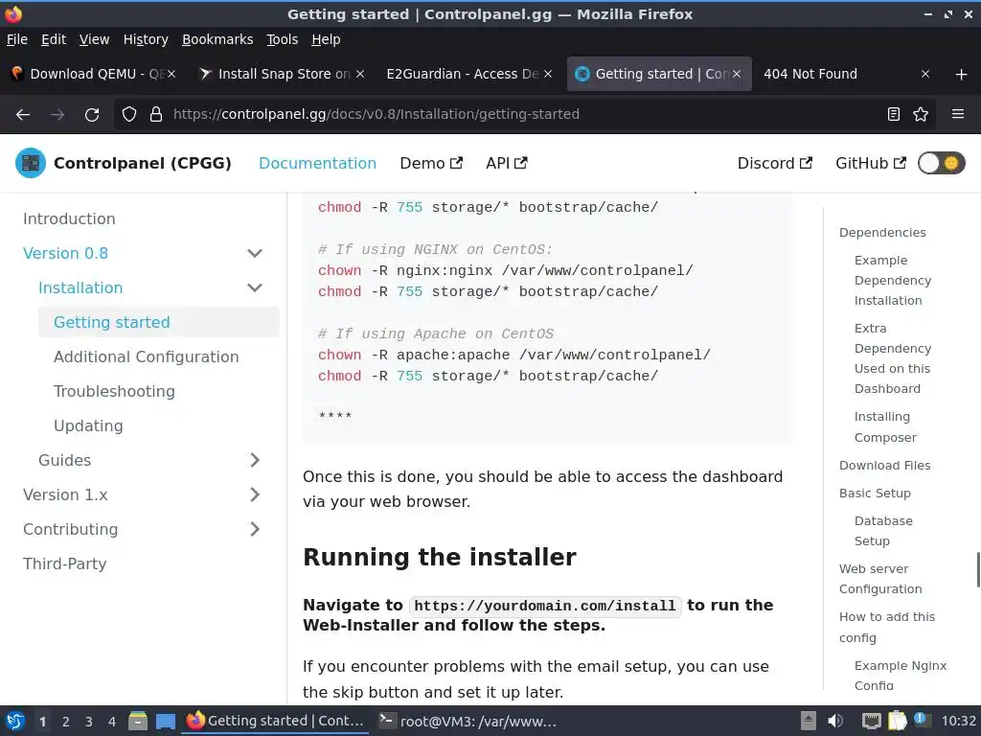Open the file manager taskbar icon

coord(138,722)
